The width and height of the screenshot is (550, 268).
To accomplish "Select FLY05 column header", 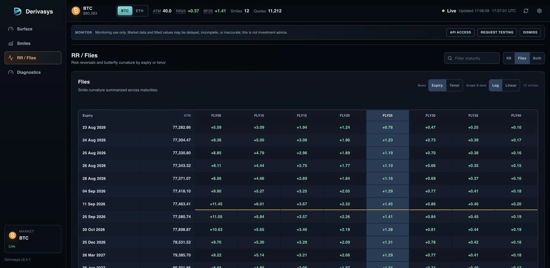I will tap(216, 115).
